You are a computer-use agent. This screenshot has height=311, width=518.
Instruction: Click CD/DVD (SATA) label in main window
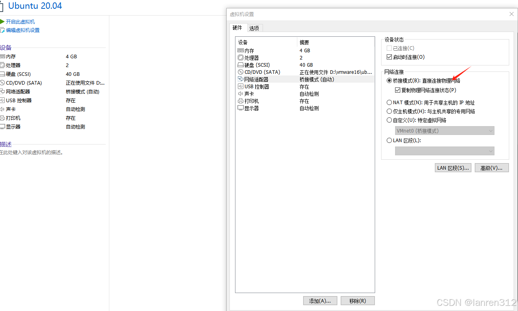[x=24, y=83]
